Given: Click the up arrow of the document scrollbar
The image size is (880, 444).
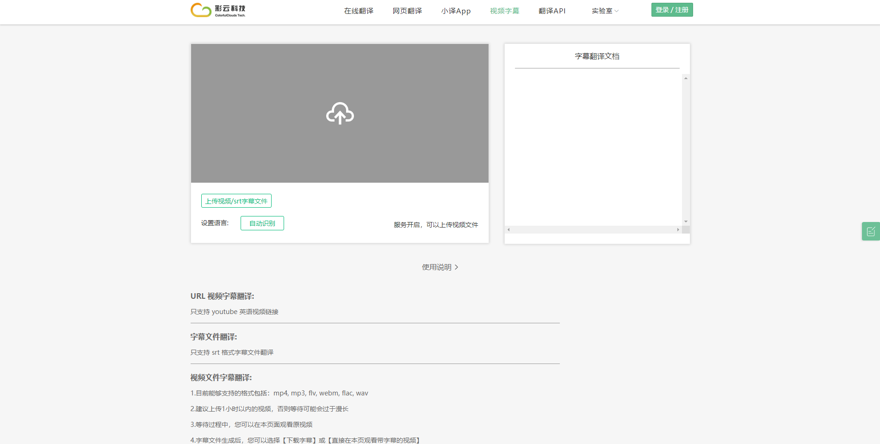Looking at the screenshot, I should pyautogui.click(x=686, y=78).
